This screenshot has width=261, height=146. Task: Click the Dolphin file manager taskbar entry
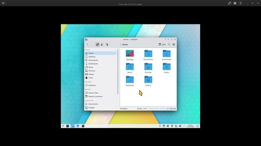coord(73,126)
